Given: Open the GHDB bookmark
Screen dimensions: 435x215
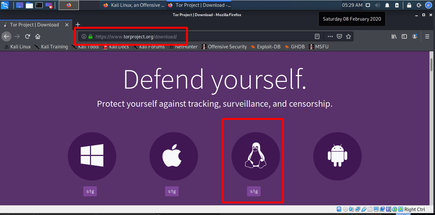Looking at the screenshot, I should pyautogui.click(x=295, y=47).
